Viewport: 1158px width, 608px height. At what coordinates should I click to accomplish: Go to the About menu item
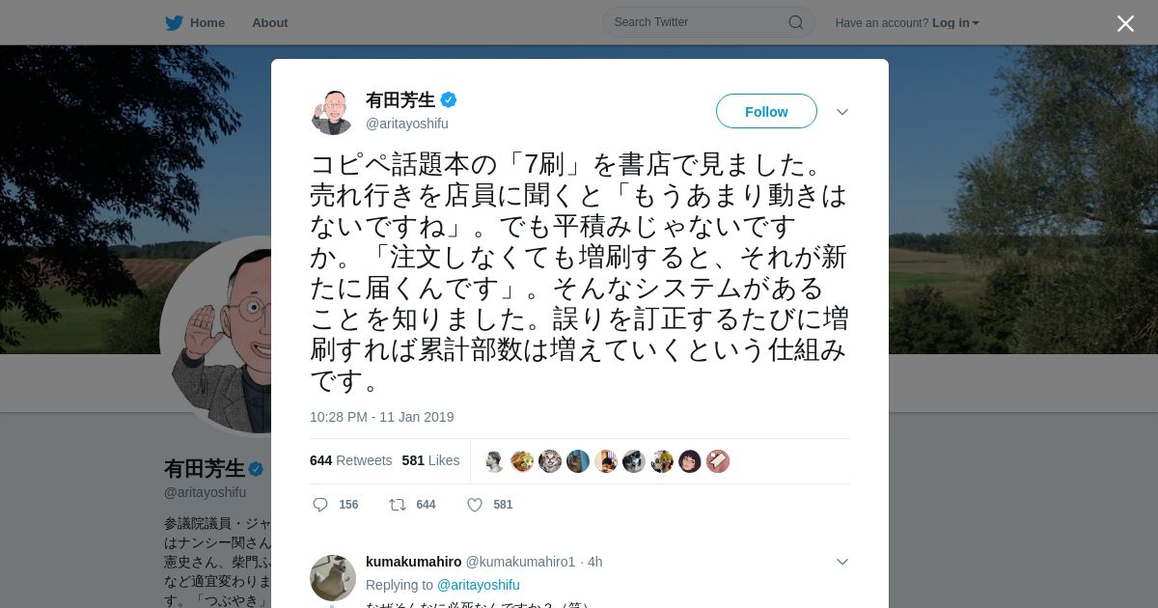pyautogui.click(x=270, y=22)
